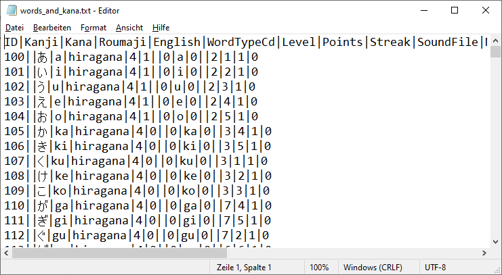Maximize the Editor window
Viewport: 502px width, 275px height.
pyautogui.click(x=455, y=11)
